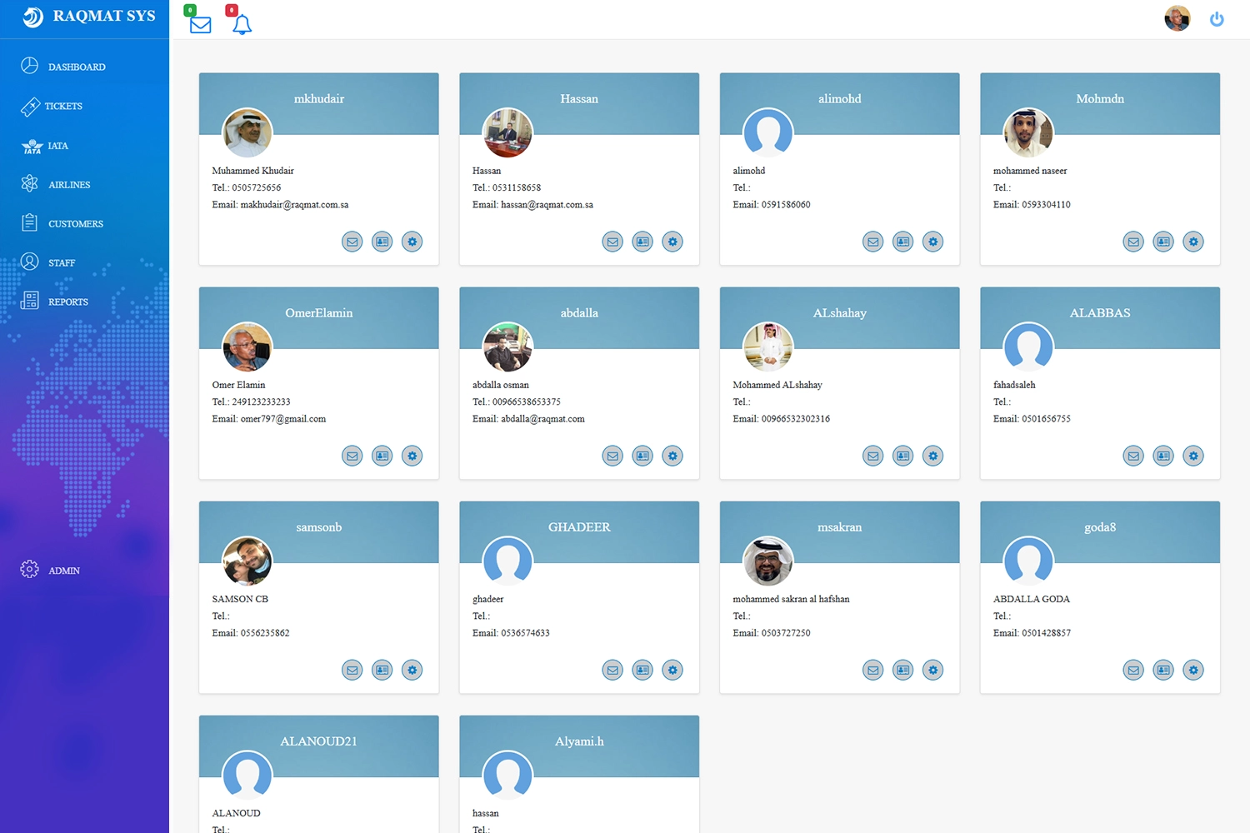The width and height of the screenshot is (1250, 833).
Task: Open GHADEER's ID card icon
Action: [x=642, y=670]
